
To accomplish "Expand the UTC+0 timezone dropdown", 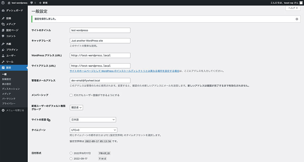I will coord(94,130).
